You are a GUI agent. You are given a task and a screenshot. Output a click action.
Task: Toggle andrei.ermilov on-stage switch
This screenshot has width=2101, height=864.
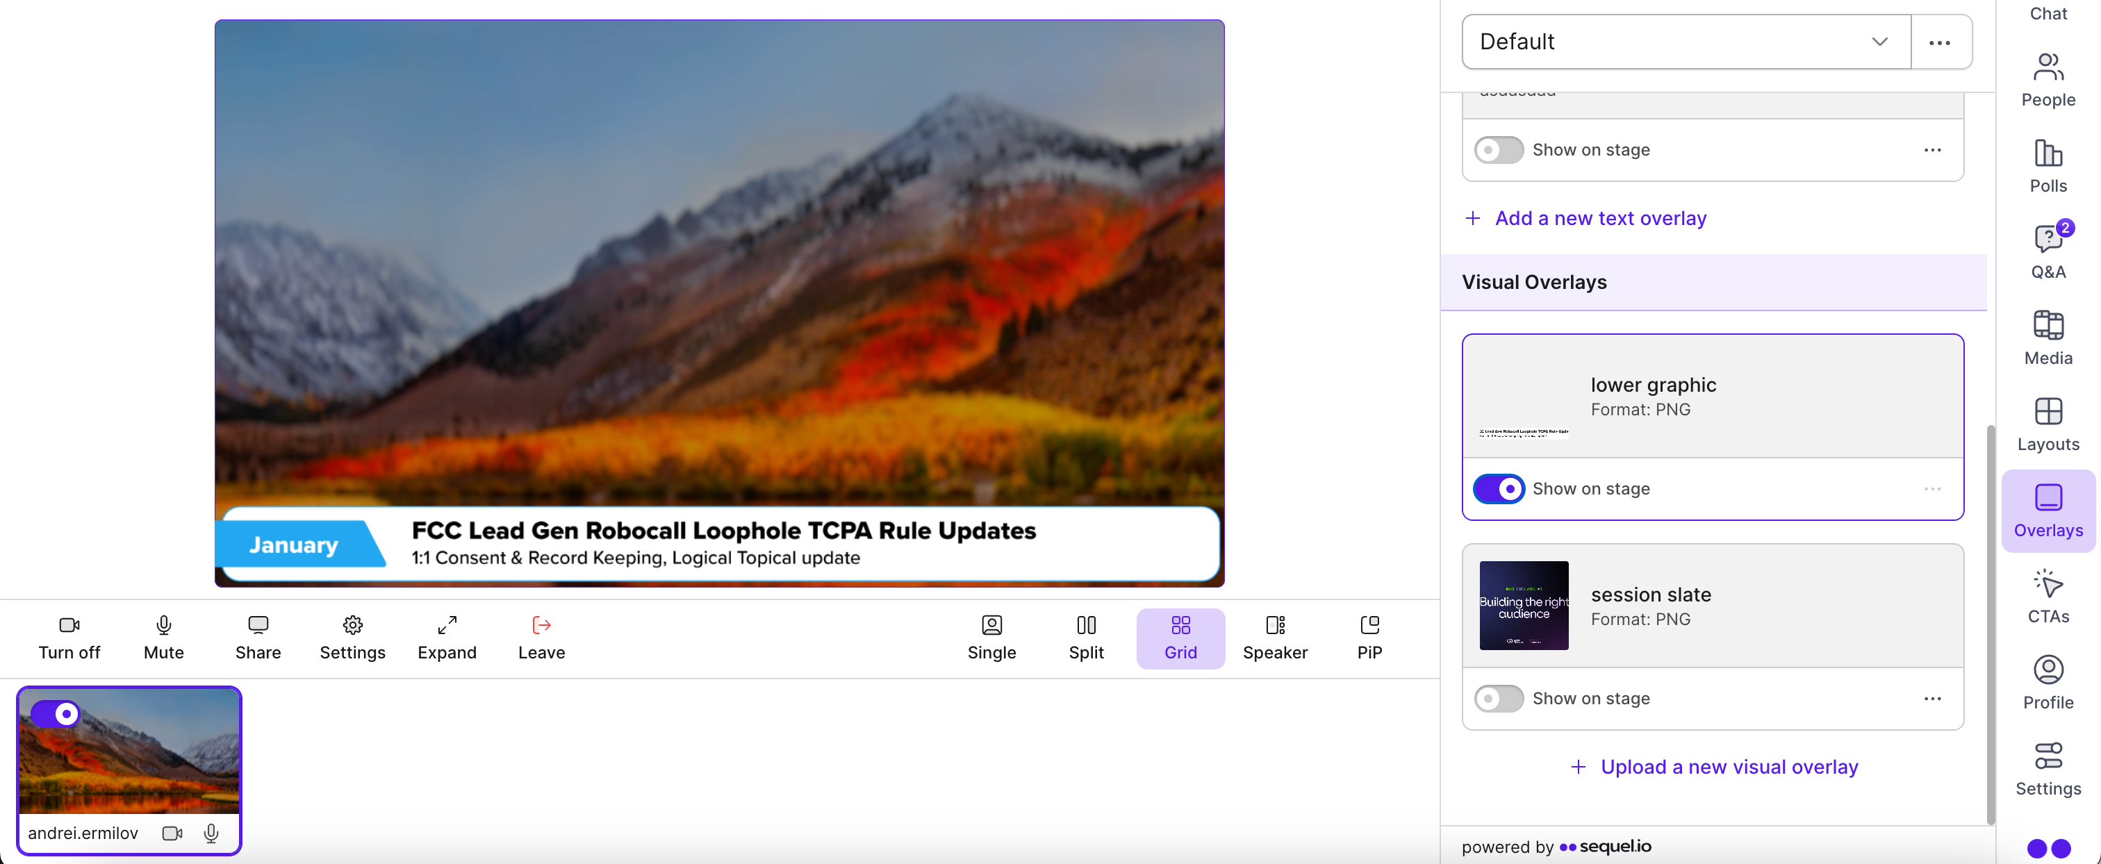click(55, 714)
